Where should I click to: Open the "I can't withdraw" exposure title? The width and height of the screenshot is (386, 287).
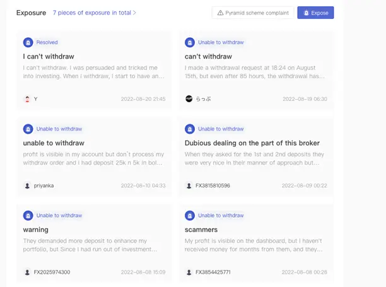coord(48,56)
